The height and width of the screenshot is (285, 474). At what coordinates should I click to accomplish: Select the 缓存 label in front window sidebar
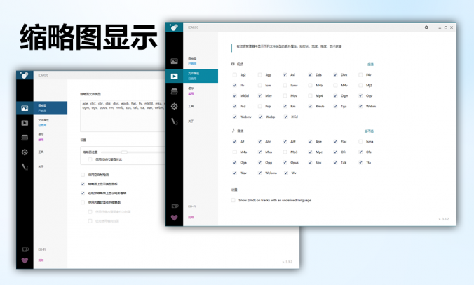pos(191,88)
